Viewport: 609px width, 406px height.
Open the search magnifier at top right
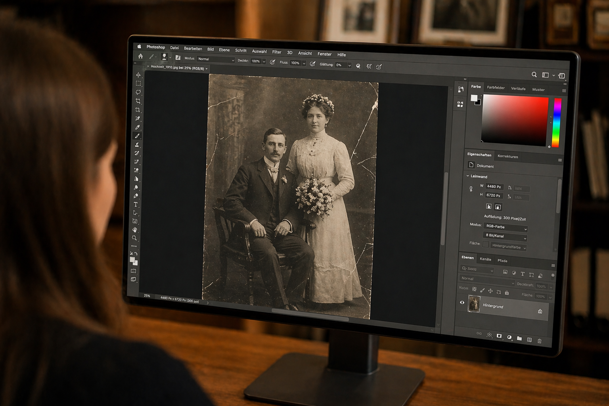point(534,75)
